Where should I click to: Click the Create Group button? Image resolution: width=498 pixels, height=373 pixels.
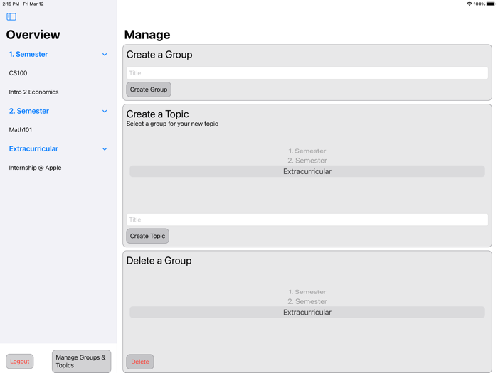(x=149, y=90)
